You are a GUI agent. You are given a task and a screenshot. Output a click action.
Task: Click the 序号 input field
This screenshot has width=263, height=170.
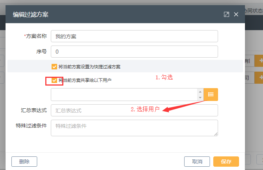134,52
